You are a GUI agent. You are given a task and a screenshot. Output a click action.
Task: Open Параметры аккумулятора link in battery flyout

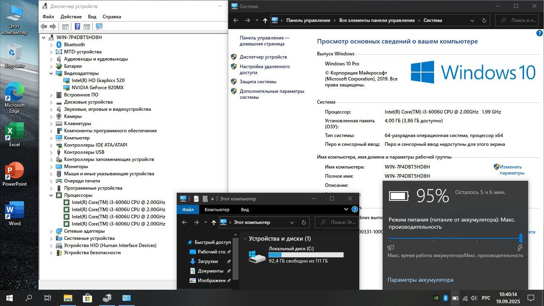point(420,280)
